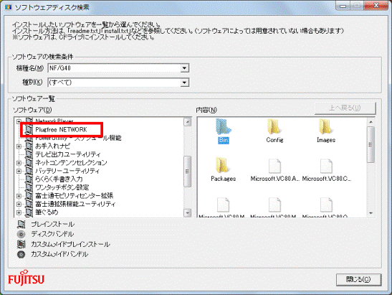Screen dimensions: 392x295
Task: Click the 閉じる(C) button
Action: coord(358,279)
